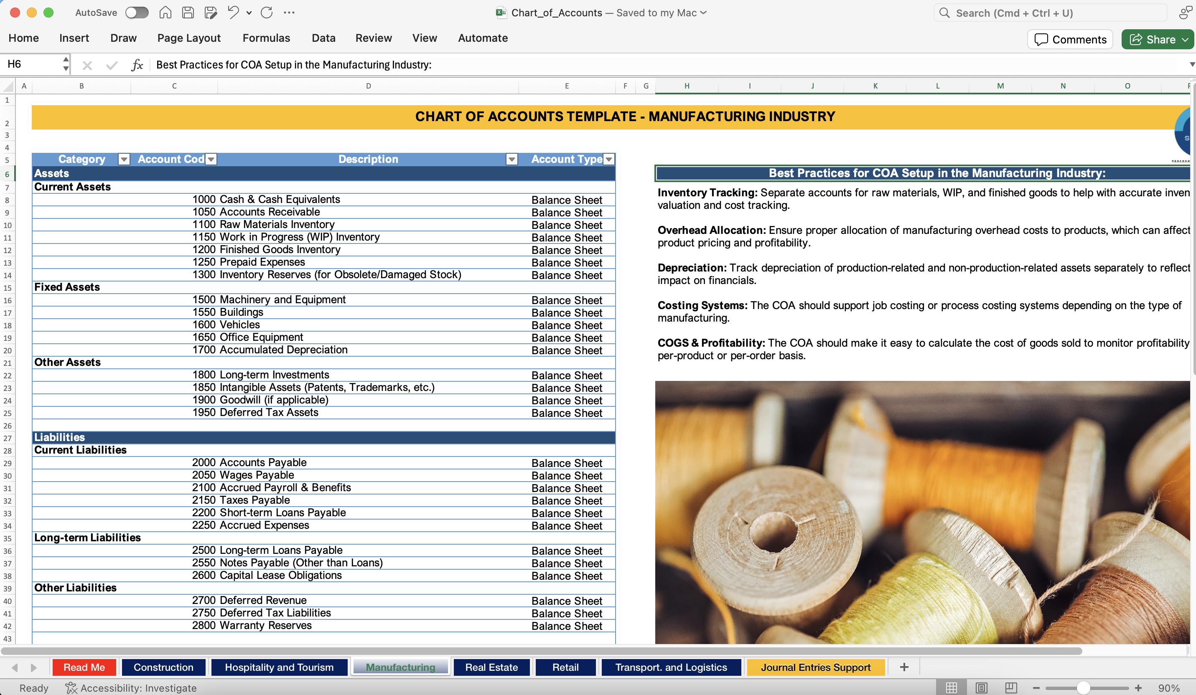
Task: Click the Best Practices heading cell
Action: [x=923, y=173]
